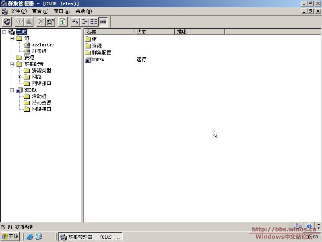Collapse the 群集配置 tree node
The width and height of the screenshot is (322, 242).
coord(12,64)
